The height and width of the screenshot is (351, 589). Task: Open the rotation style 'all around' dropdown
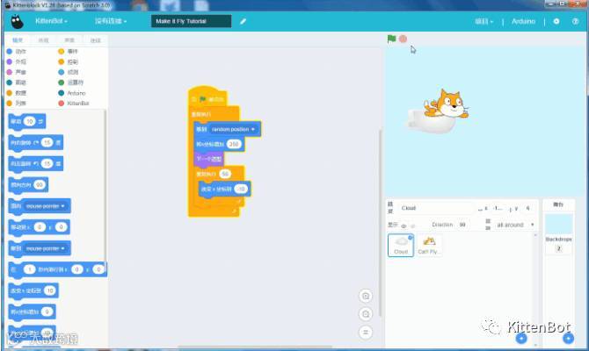(x=514, y=225)
